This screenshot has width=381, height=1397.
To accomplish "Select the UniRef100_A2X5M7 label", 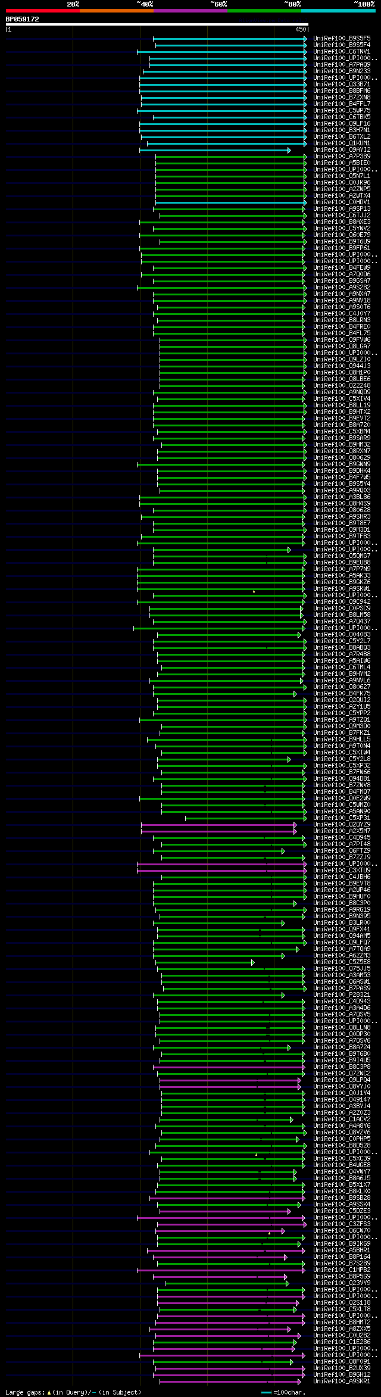I will [x=342, y=831].
